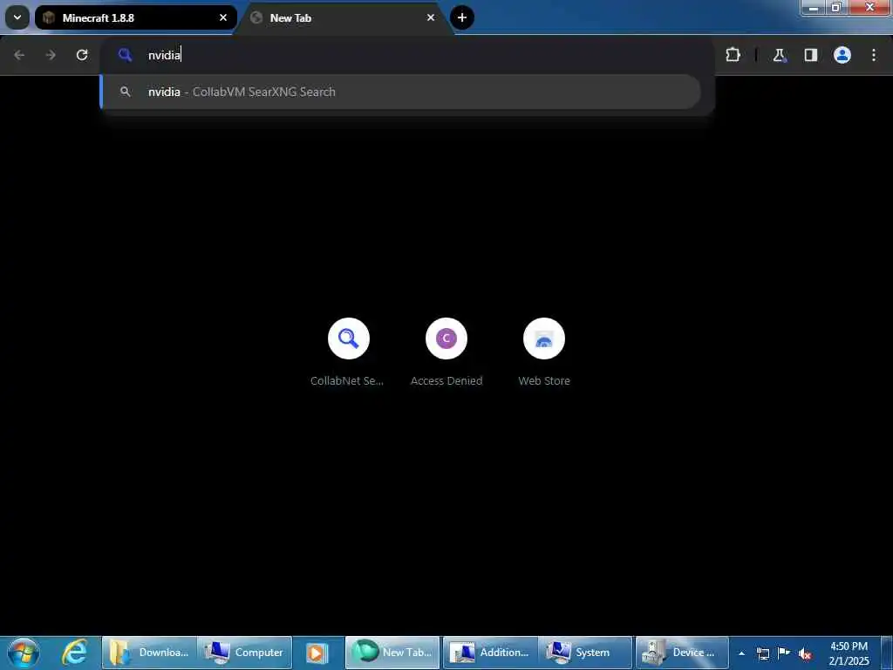Open the Windows Start menu
Image resolution: width=893 pixels, height=670 pixels.
tap(24, 653)
